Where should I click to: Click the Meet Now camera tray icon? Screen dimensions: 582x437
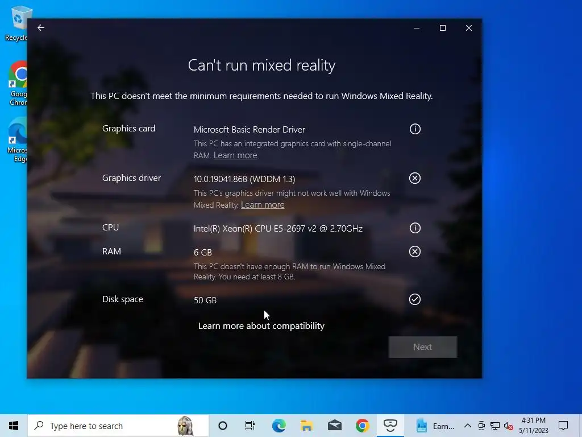click(x=481, y=426)
